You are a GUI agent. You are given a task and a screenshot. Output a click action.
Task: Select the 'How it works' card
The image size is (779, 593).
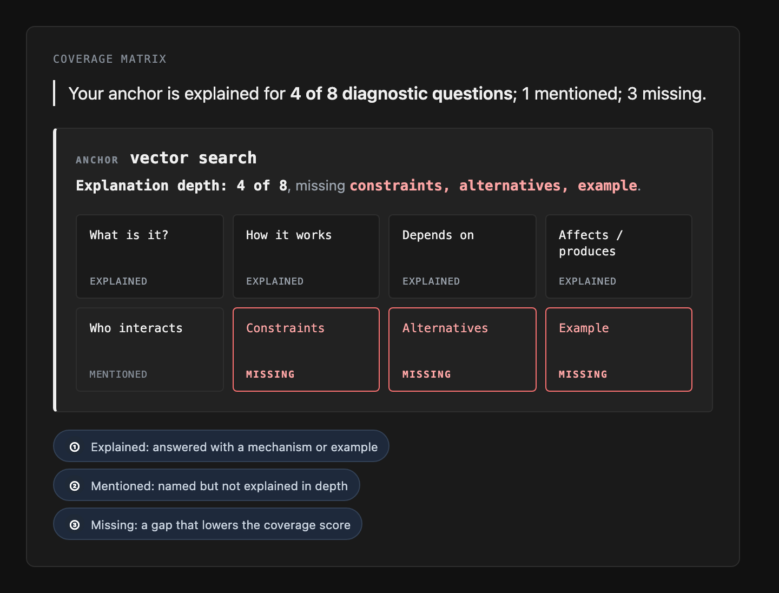tap(306, 256)
